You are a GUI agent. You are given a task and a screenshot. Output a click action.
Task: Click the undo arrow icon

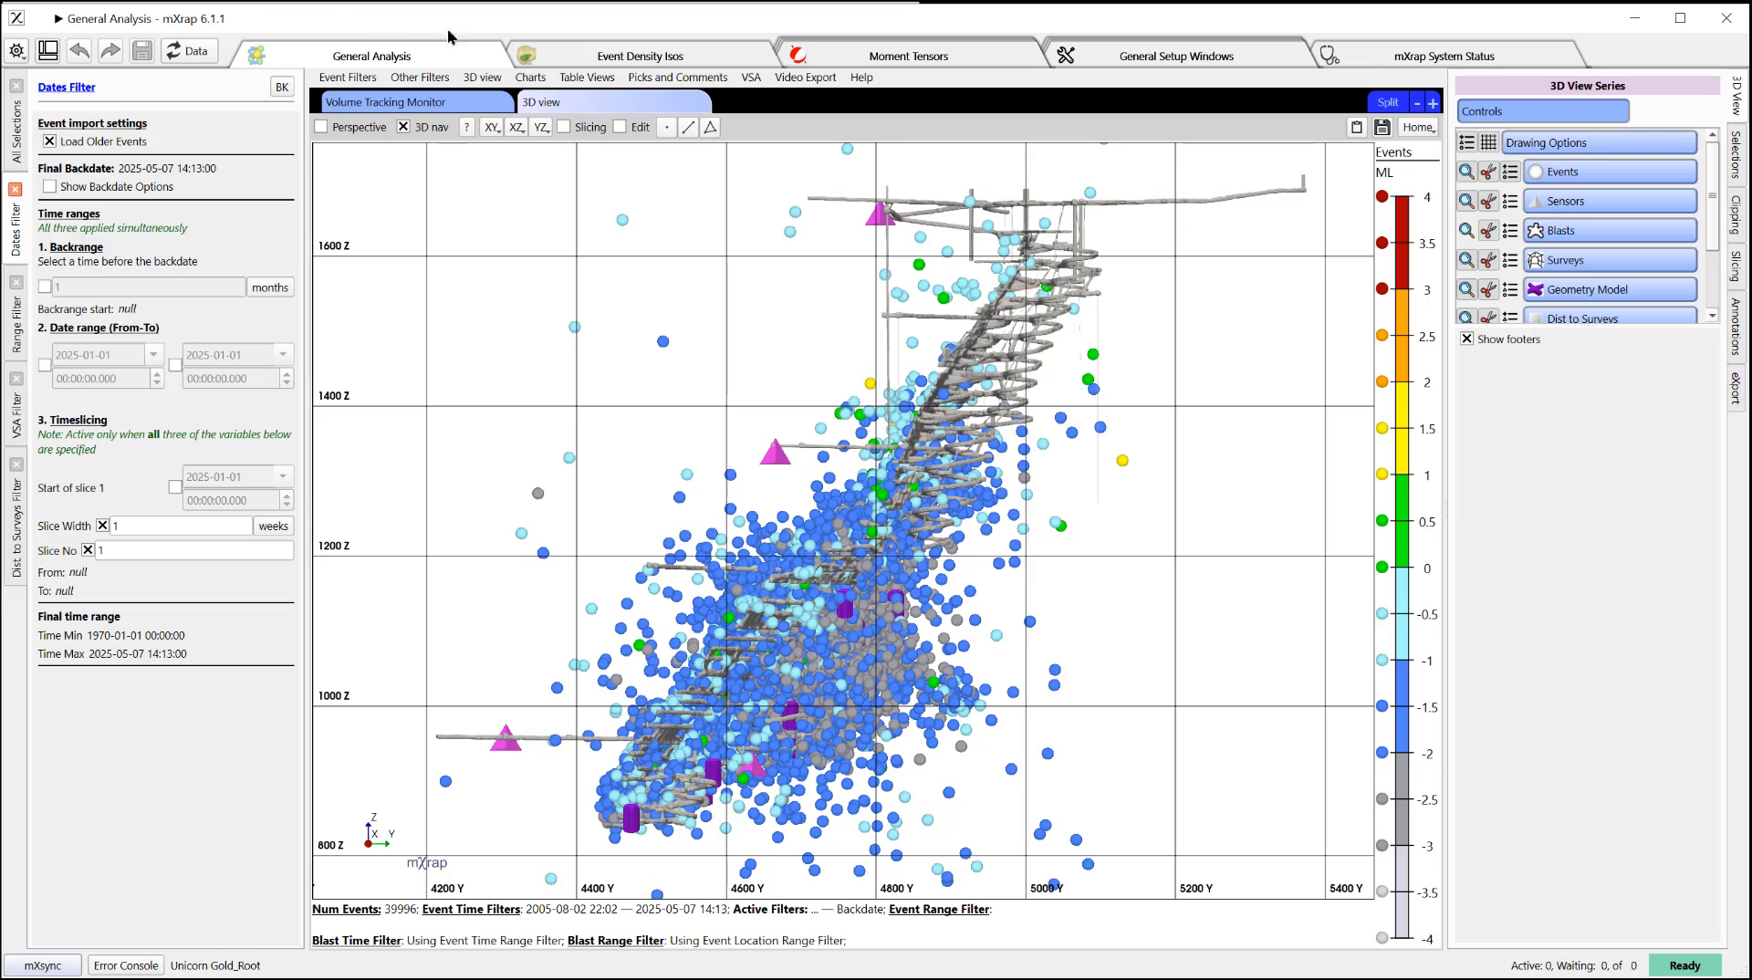79,51
